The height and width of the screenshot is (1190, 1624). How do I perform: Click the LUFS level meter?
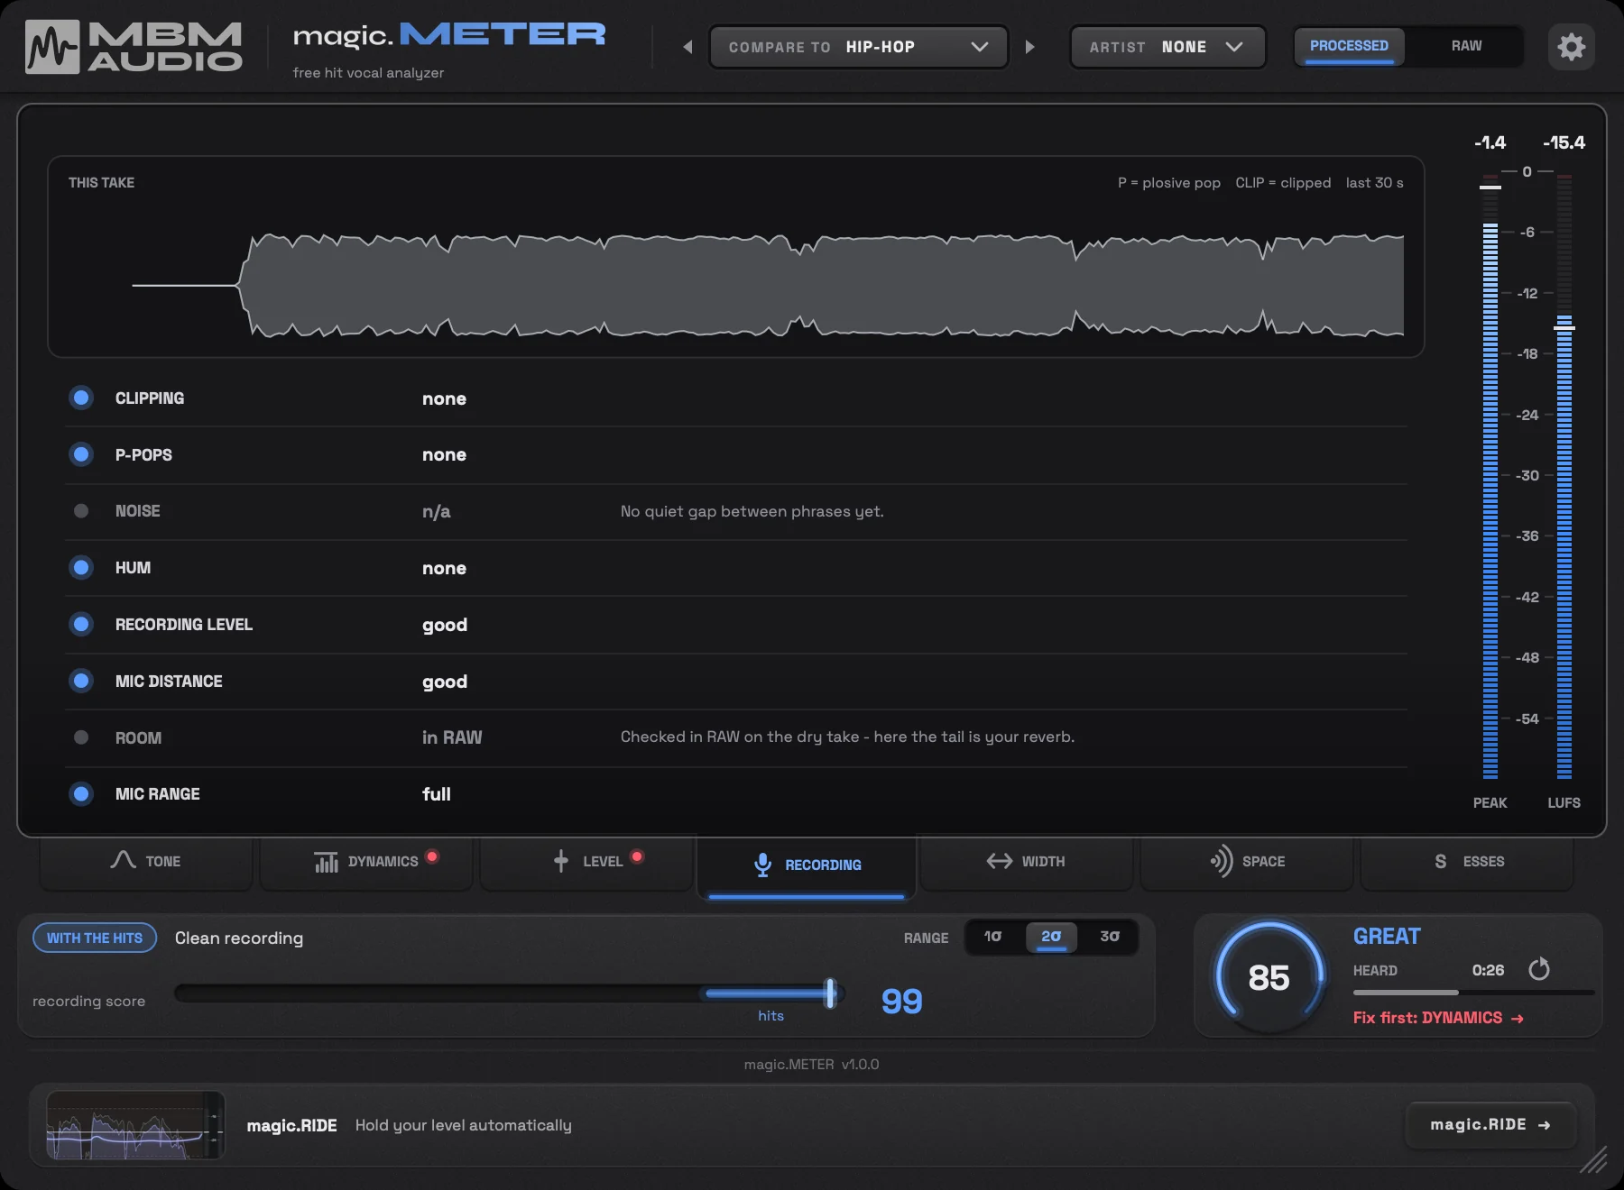[1564, 475]
